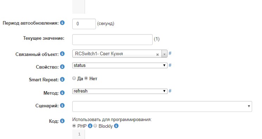
Task: Open info tooltip for Связанный объект
Action: (x=62, y=54)
